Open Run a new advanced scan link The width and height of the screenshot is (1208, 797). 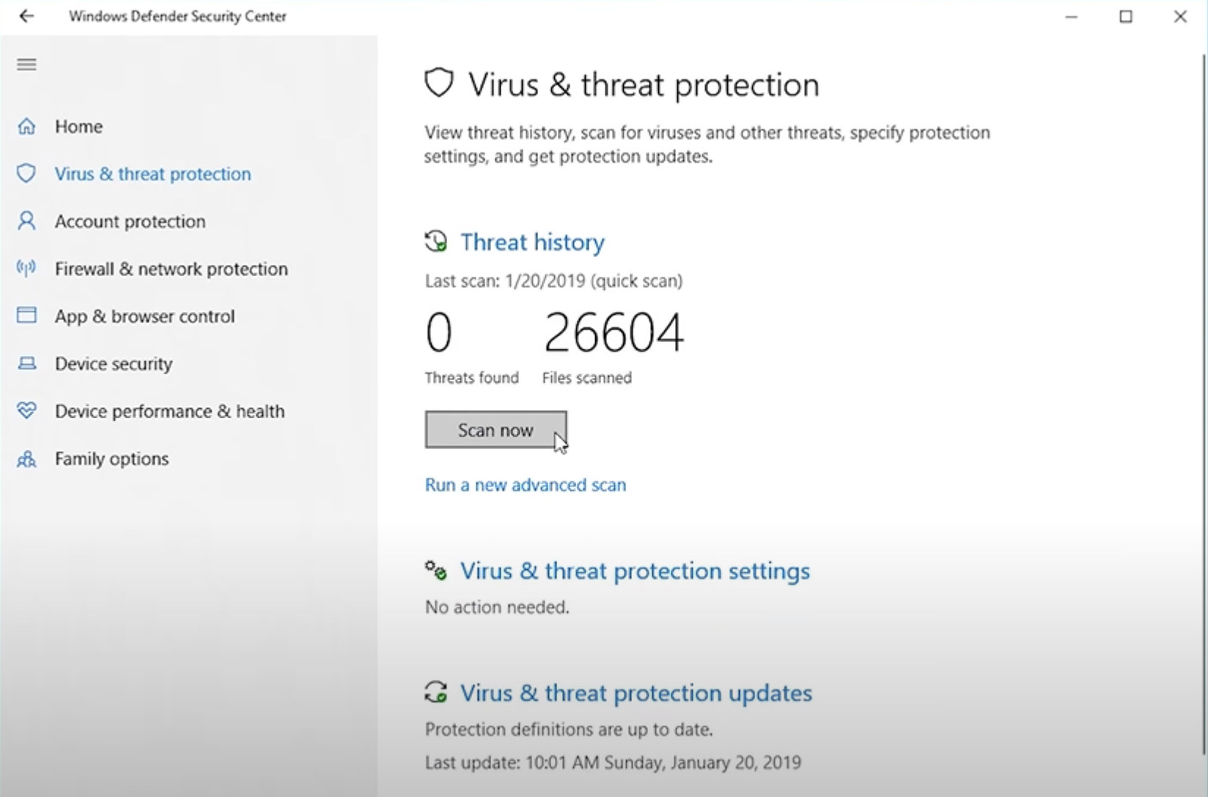point(526,485)
